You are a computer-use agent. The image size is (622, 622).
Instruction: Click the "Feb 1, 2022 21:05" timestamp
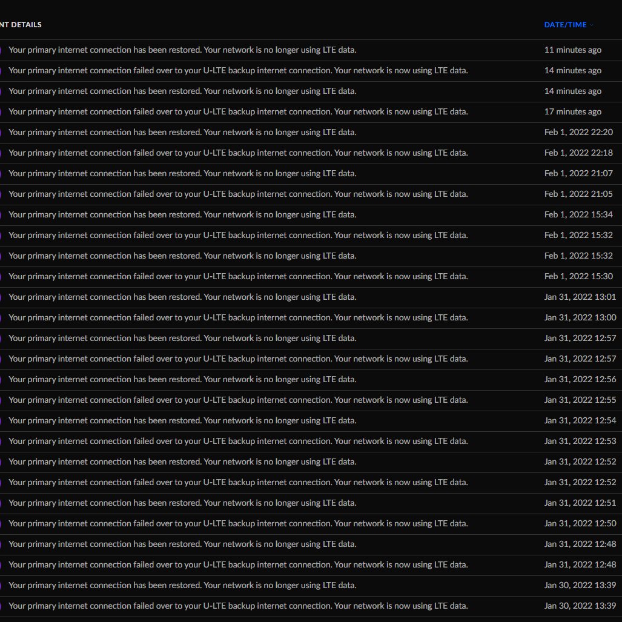click(578, 194)
